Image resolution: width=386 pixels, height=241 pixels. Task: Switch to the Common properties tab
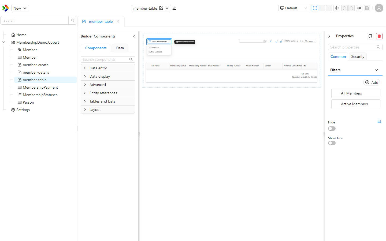pos(338,57)
